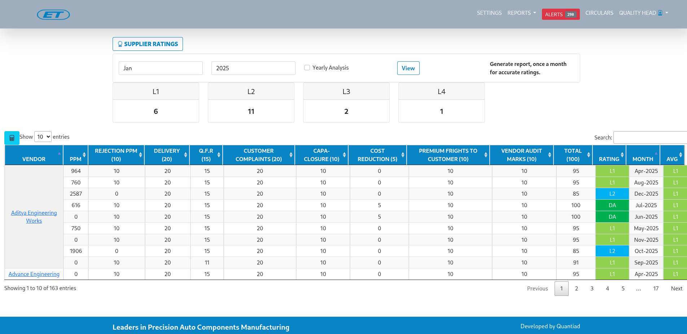Click the table Search input field

click(649, 138)
